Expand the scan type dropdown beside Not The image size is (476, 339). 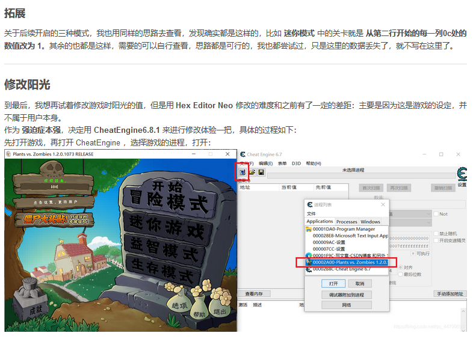point(428,214)
